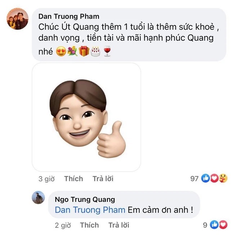
Task: Reply to Dan Truong Pham's comment via Trả lời
Action: point(103,178)
